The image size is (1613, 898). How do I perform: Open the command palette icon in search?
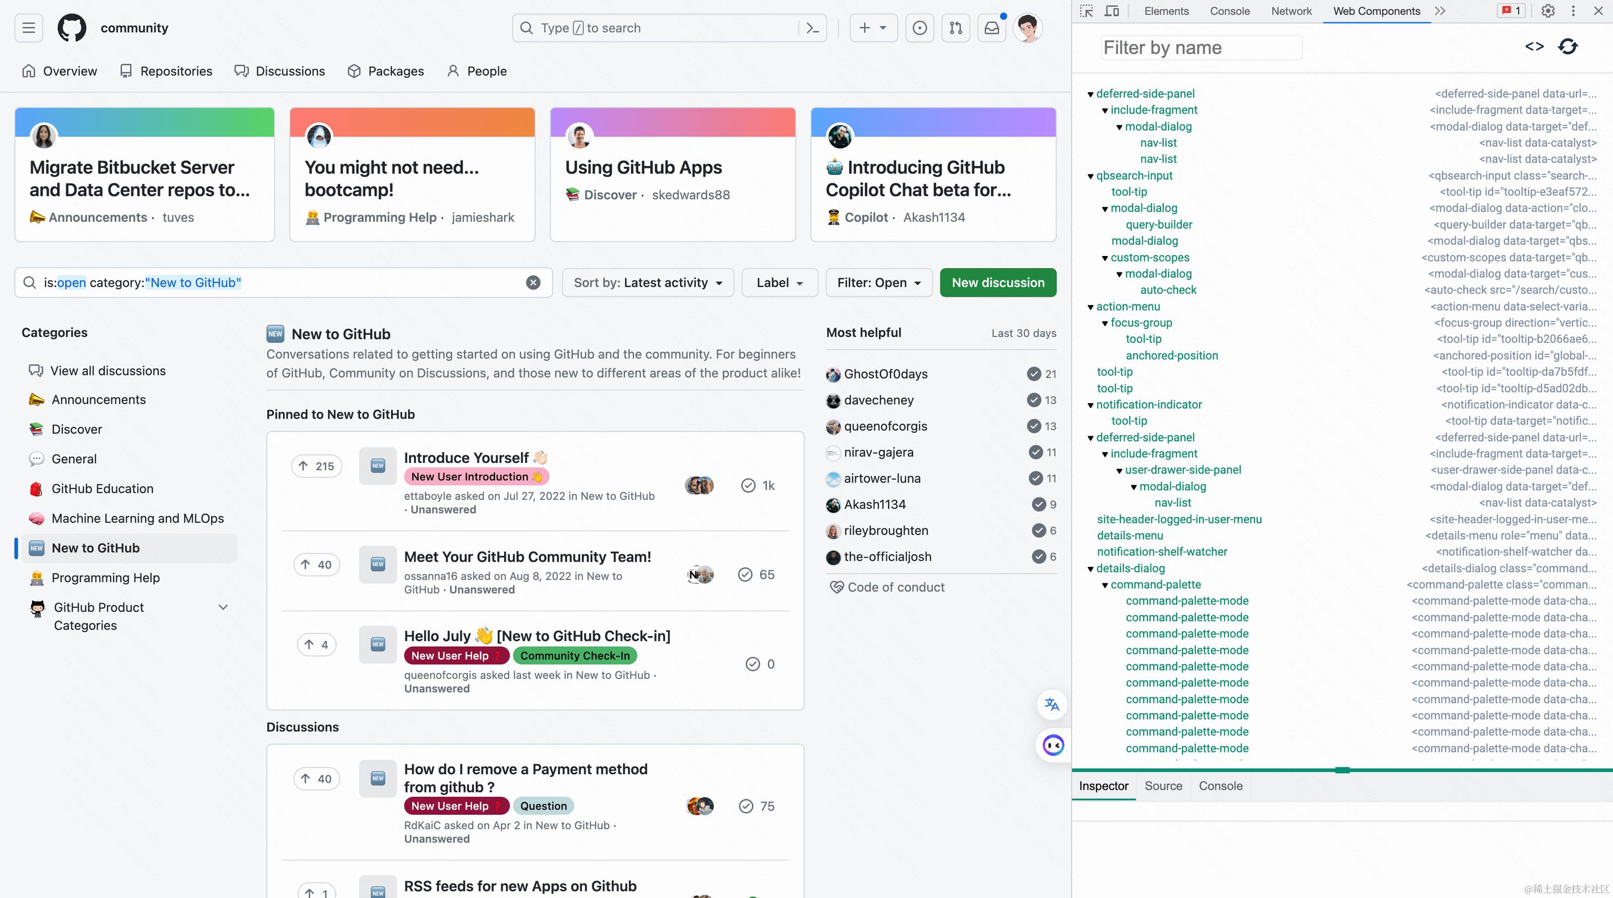point(813,28)
